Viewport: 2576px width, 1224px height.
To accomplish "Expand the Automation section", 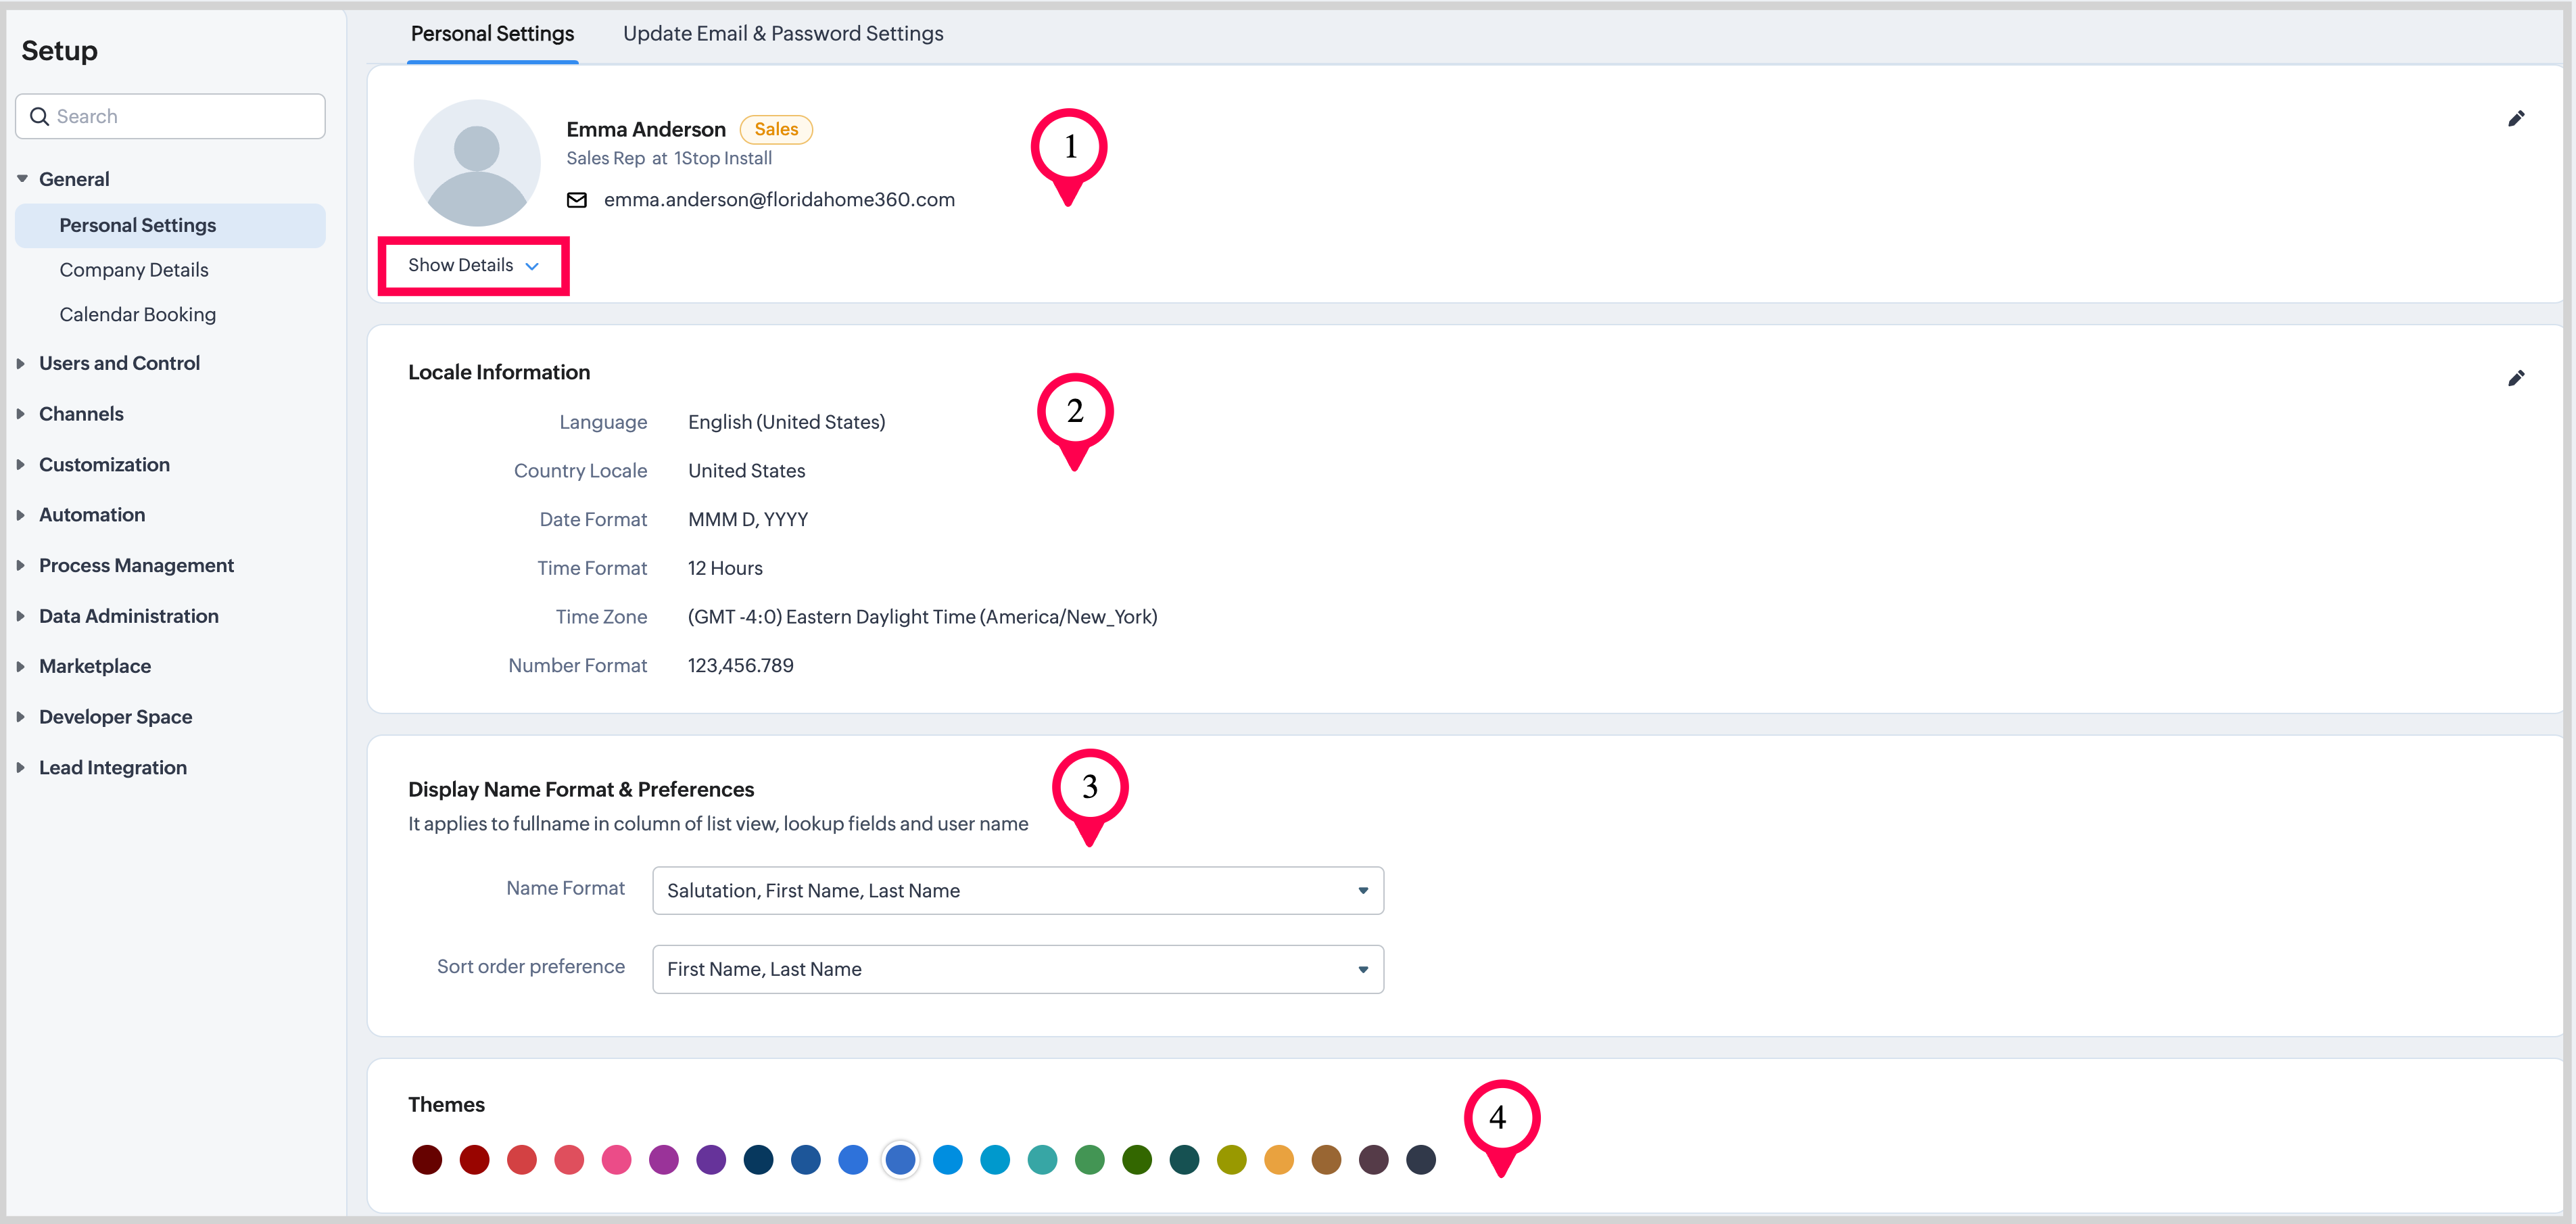I will [92, 515].
